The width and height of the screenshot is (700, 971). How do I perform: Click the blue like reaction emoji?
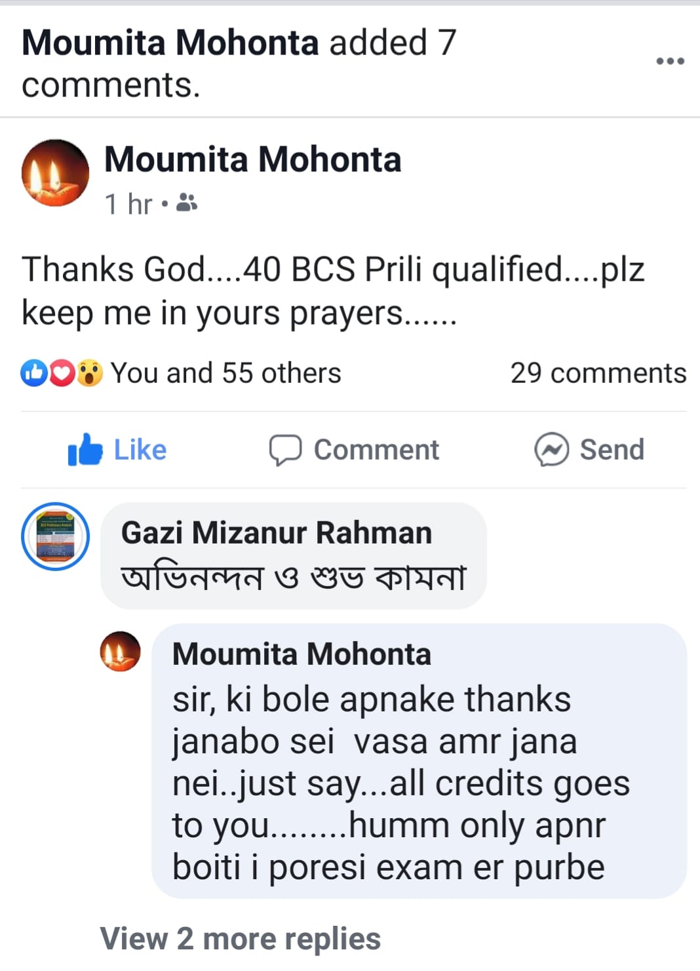click(x=33, y=373)
